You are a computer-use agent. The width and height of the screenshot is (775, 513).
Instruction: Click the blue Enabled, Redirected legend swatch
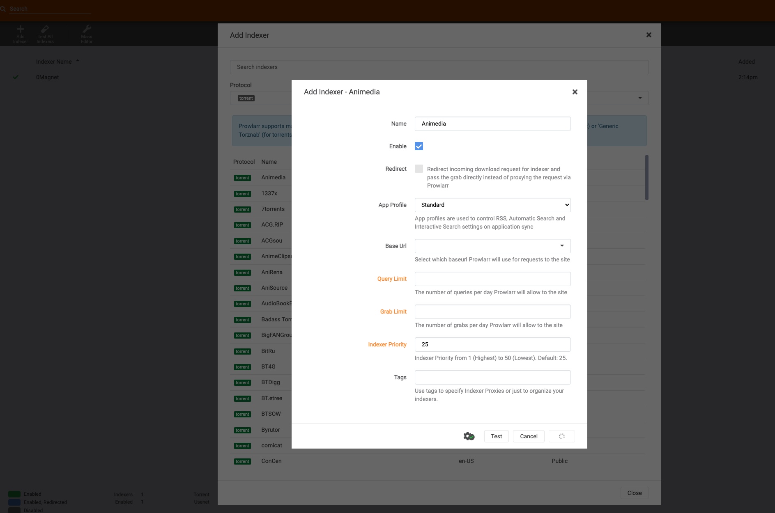coord(14,502)
